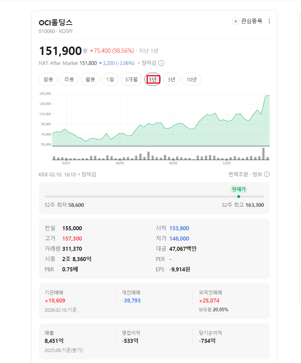Click the 52주 최저 58,600 value
Screen dimensions: 301x363
pyautogui.click(x=76, y=205)
